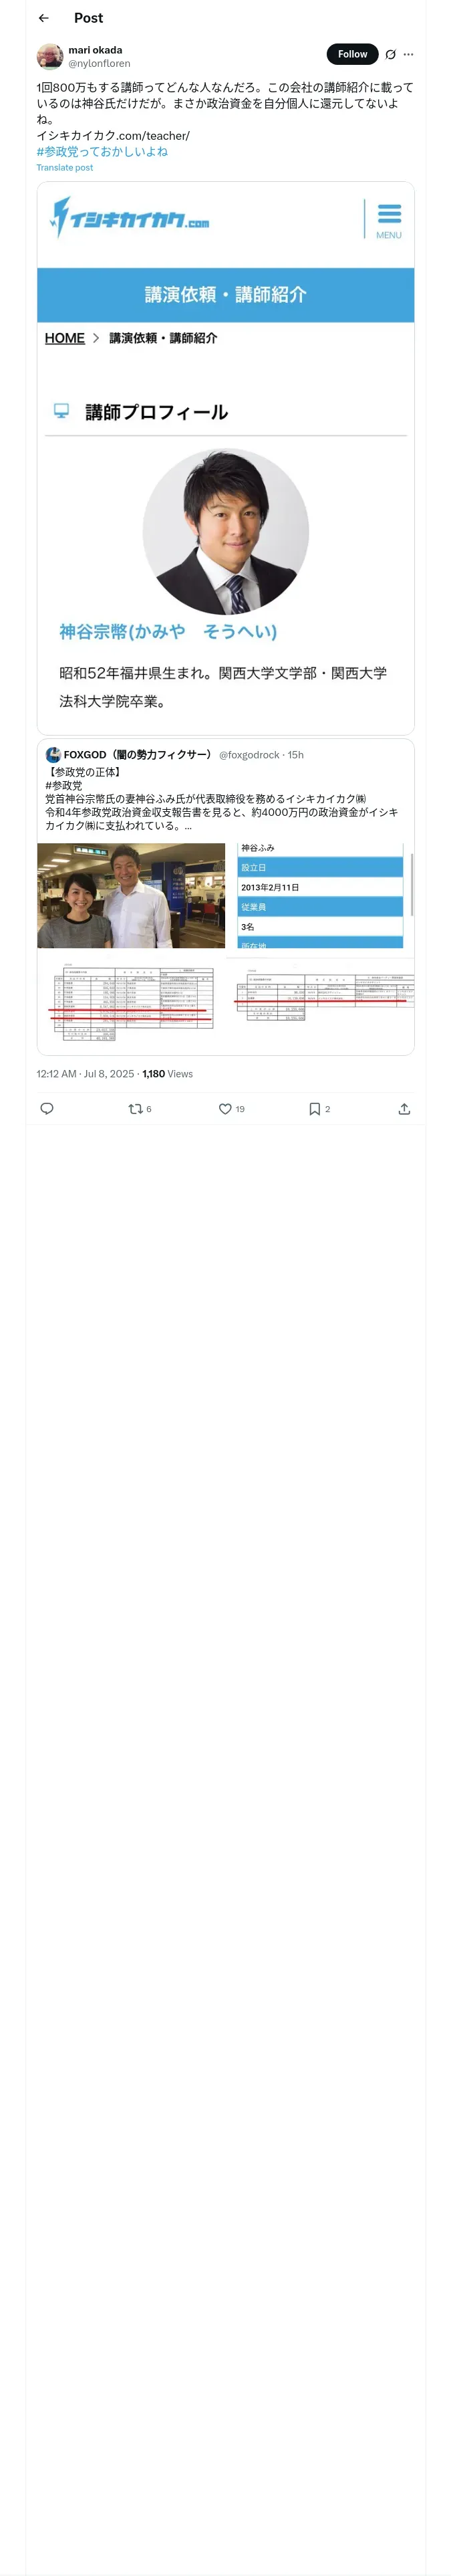The width and height of the screenshot is (451, 2576).
Task: Click the reply speech bubble icon
Action: (x=46, y=1108)
